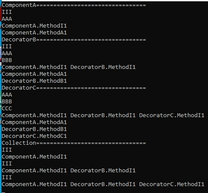Click DecoratorC.MethodI1 text in DecoratorC section
This screenshot has height=193, width=208.
click(171, 115)
